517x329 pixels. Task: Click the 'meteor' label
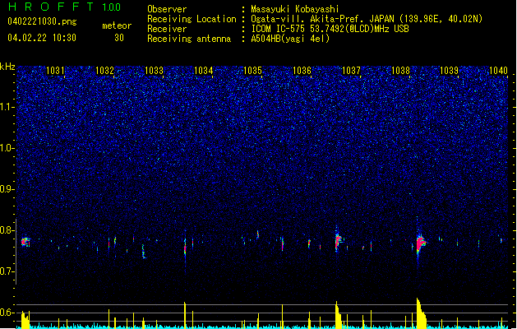117,25
